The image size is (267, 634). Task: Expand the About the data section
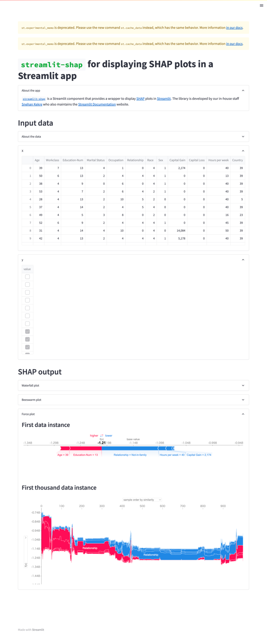pos(243,136)
